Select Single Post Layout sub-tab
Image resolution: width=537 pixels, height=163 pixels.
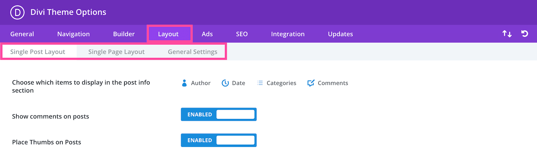pyautogui.click(x=38, y=52)
